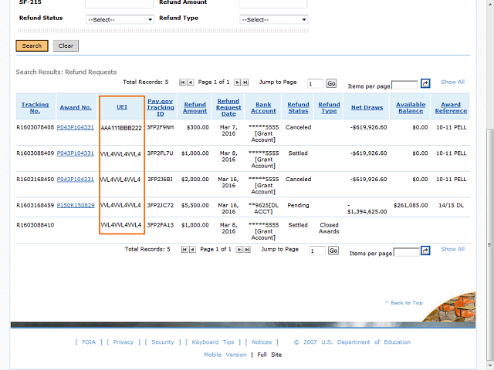This screenshot has height=370, width=494.
Task: Click the apply items-per-page icon above the table
Action: click(x=425, y=83)
